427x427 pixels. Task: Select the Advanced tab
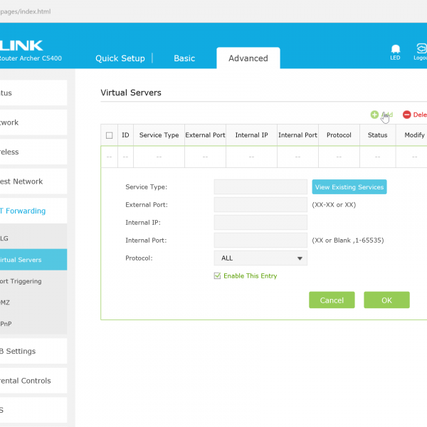click(x=248, y=58)
